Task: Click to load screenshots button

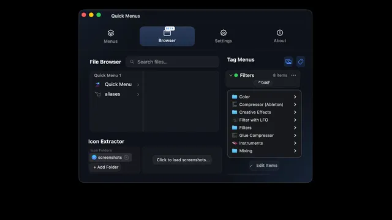Action: (x=183, y=160)
